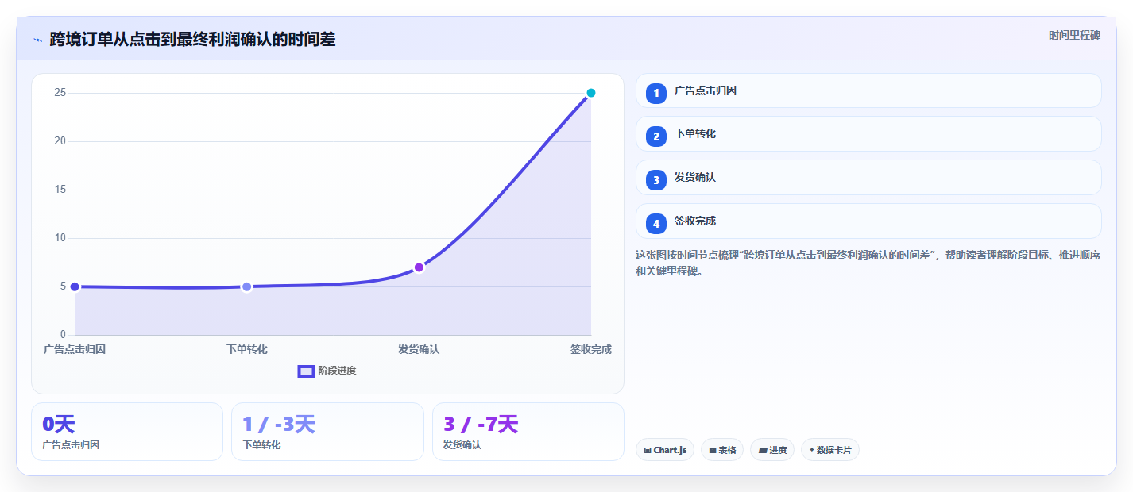1133x492 pixels.
Task: Click the 广告点击归因 data point on chart
Action: [x=75, y=286]
